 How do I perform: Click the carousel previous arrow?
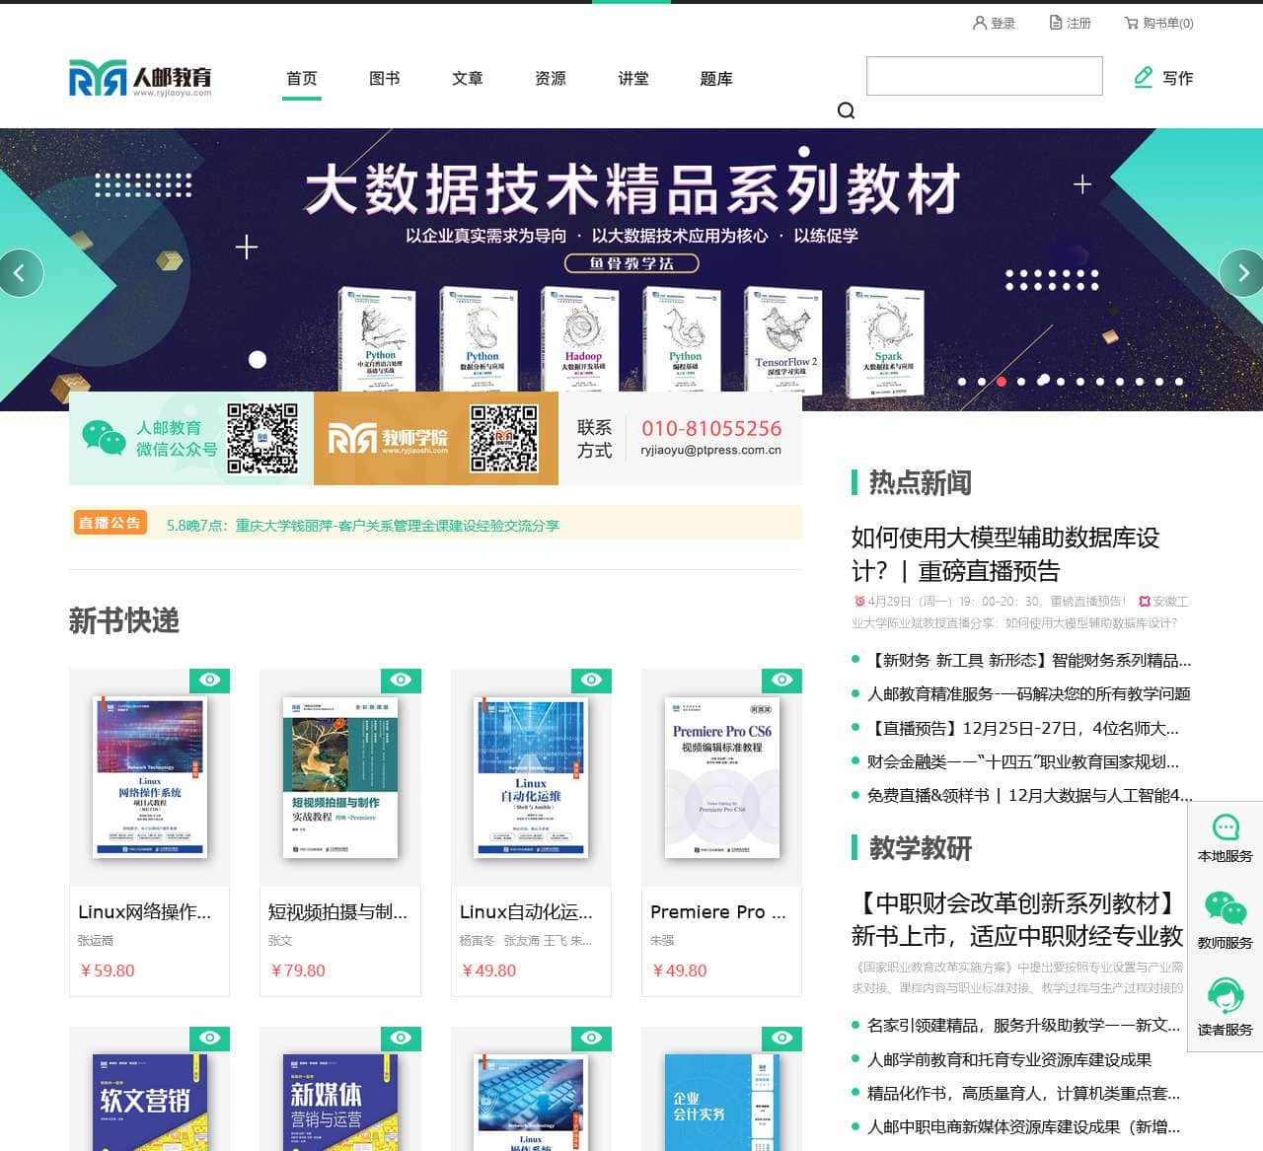click(x=20, y=273)
